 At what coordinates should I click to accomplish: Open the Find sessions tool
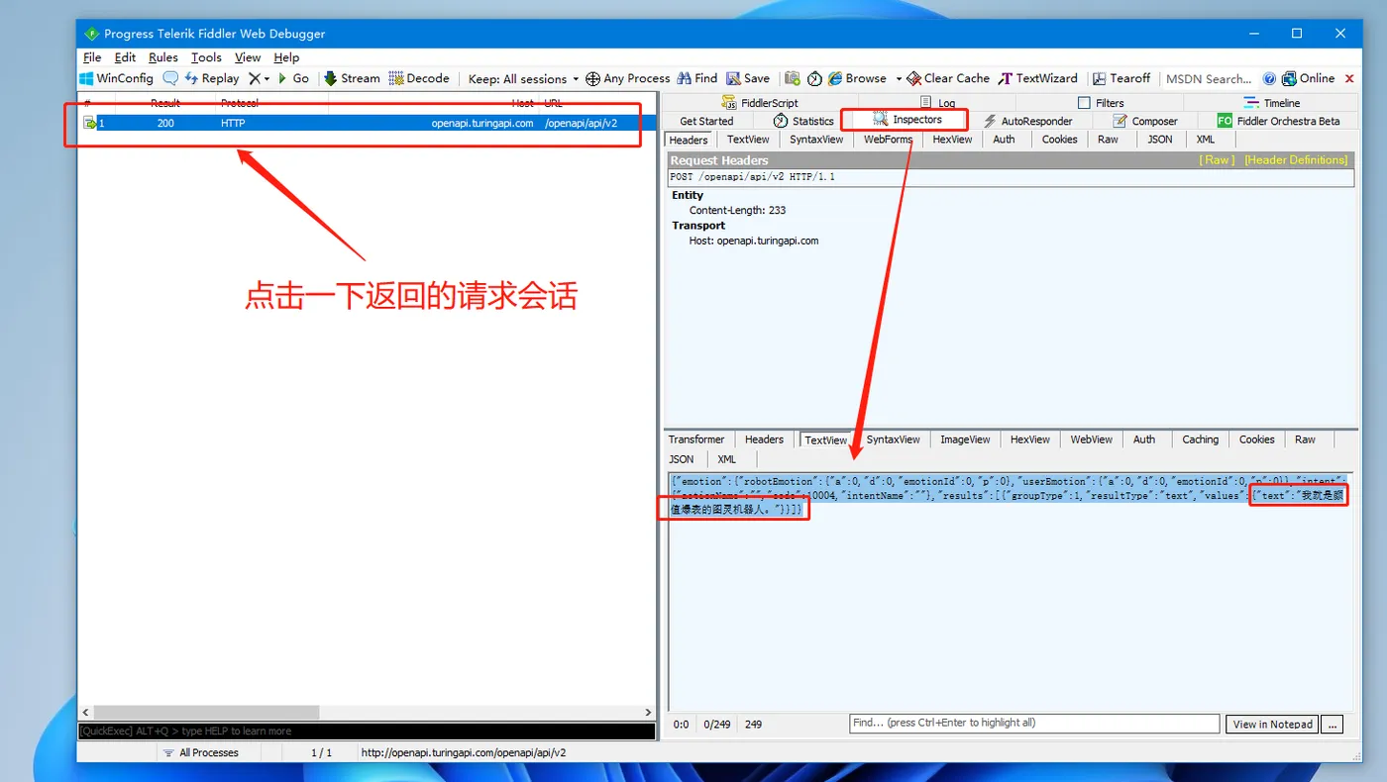[x=696, y=78]
